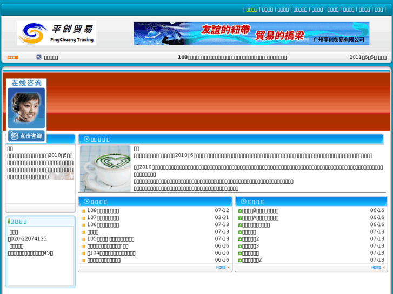This screenshot has width=393, height=294.
Task: Click arrow icon in header above the coffee image
Action: click(86, 139)
